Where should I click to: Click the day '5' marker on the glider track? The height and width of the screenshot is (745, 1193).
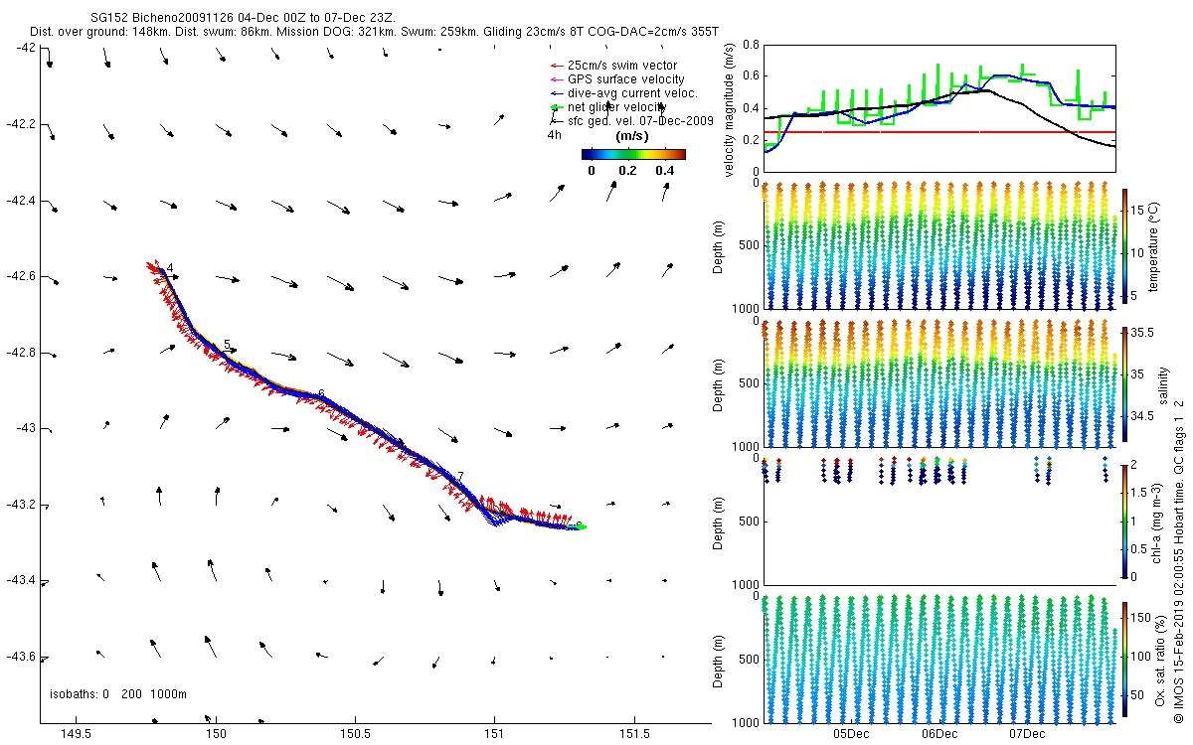pos(227,345)
